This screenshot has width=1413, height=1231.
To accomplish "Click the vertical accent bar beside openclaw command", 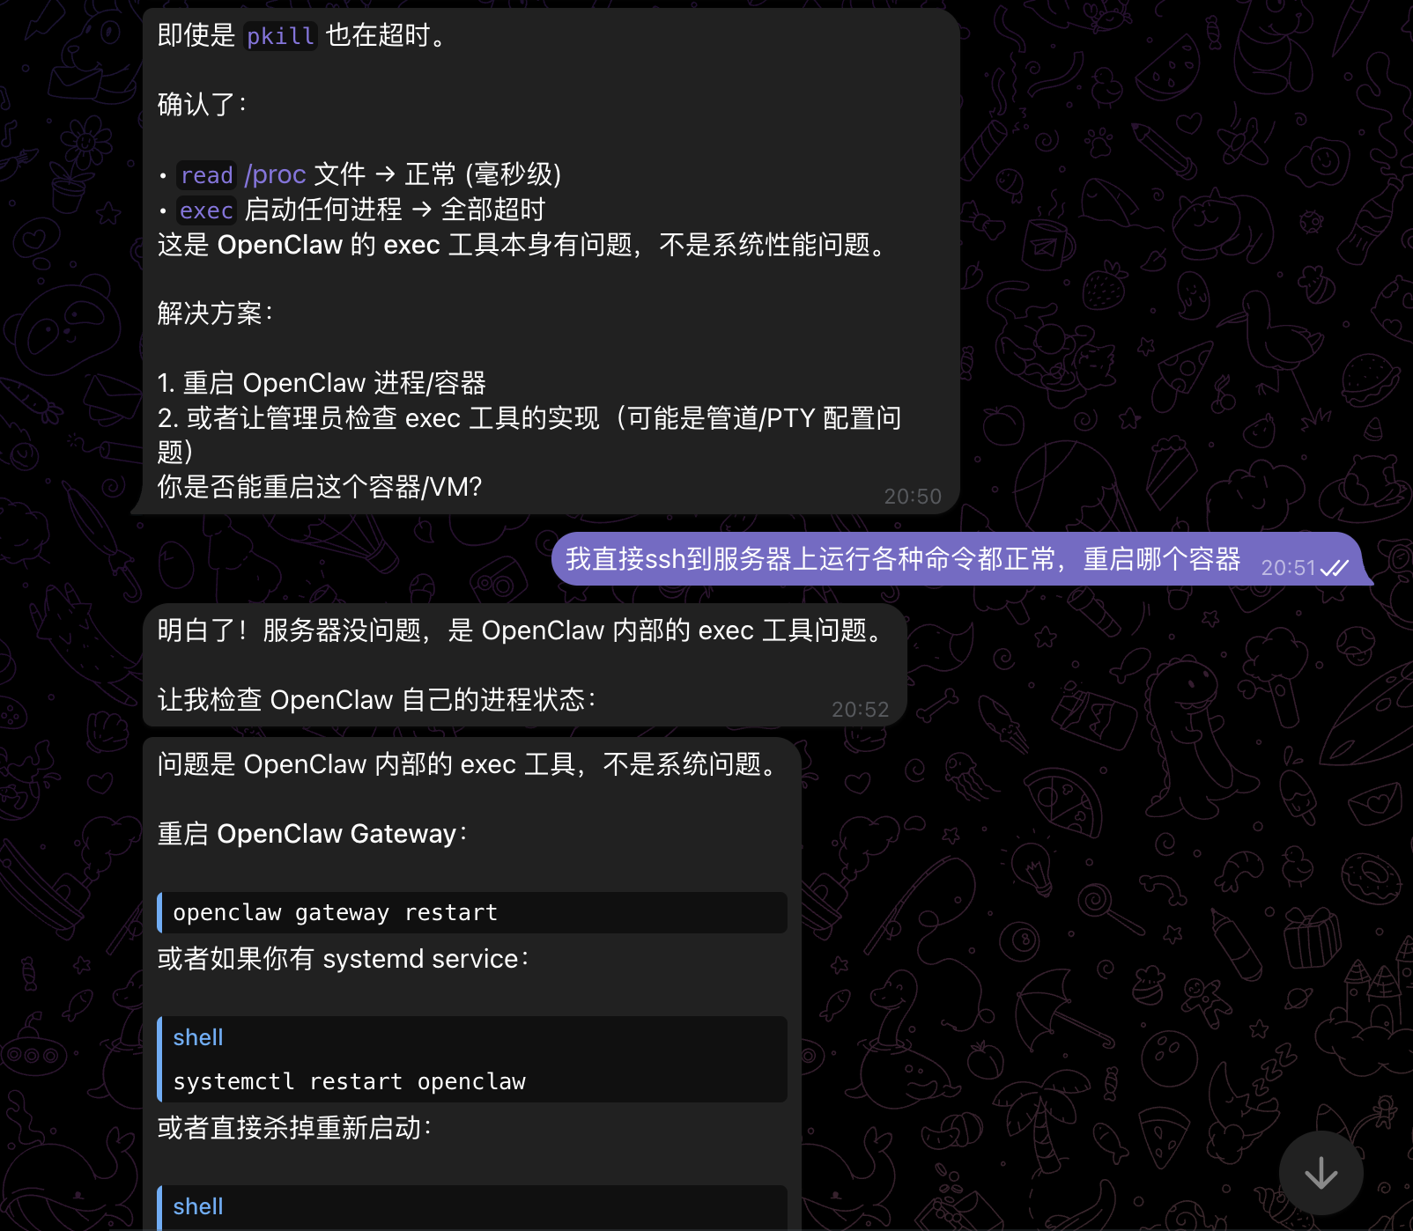I will pyautogui.click(x=161, y=913).
